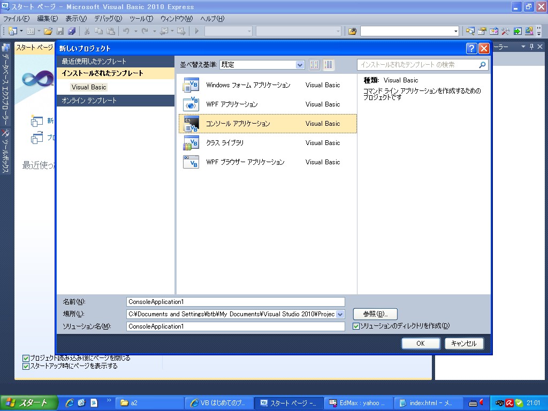
Task: Open ツールボックス side tab
Action: tap(5, 151)
